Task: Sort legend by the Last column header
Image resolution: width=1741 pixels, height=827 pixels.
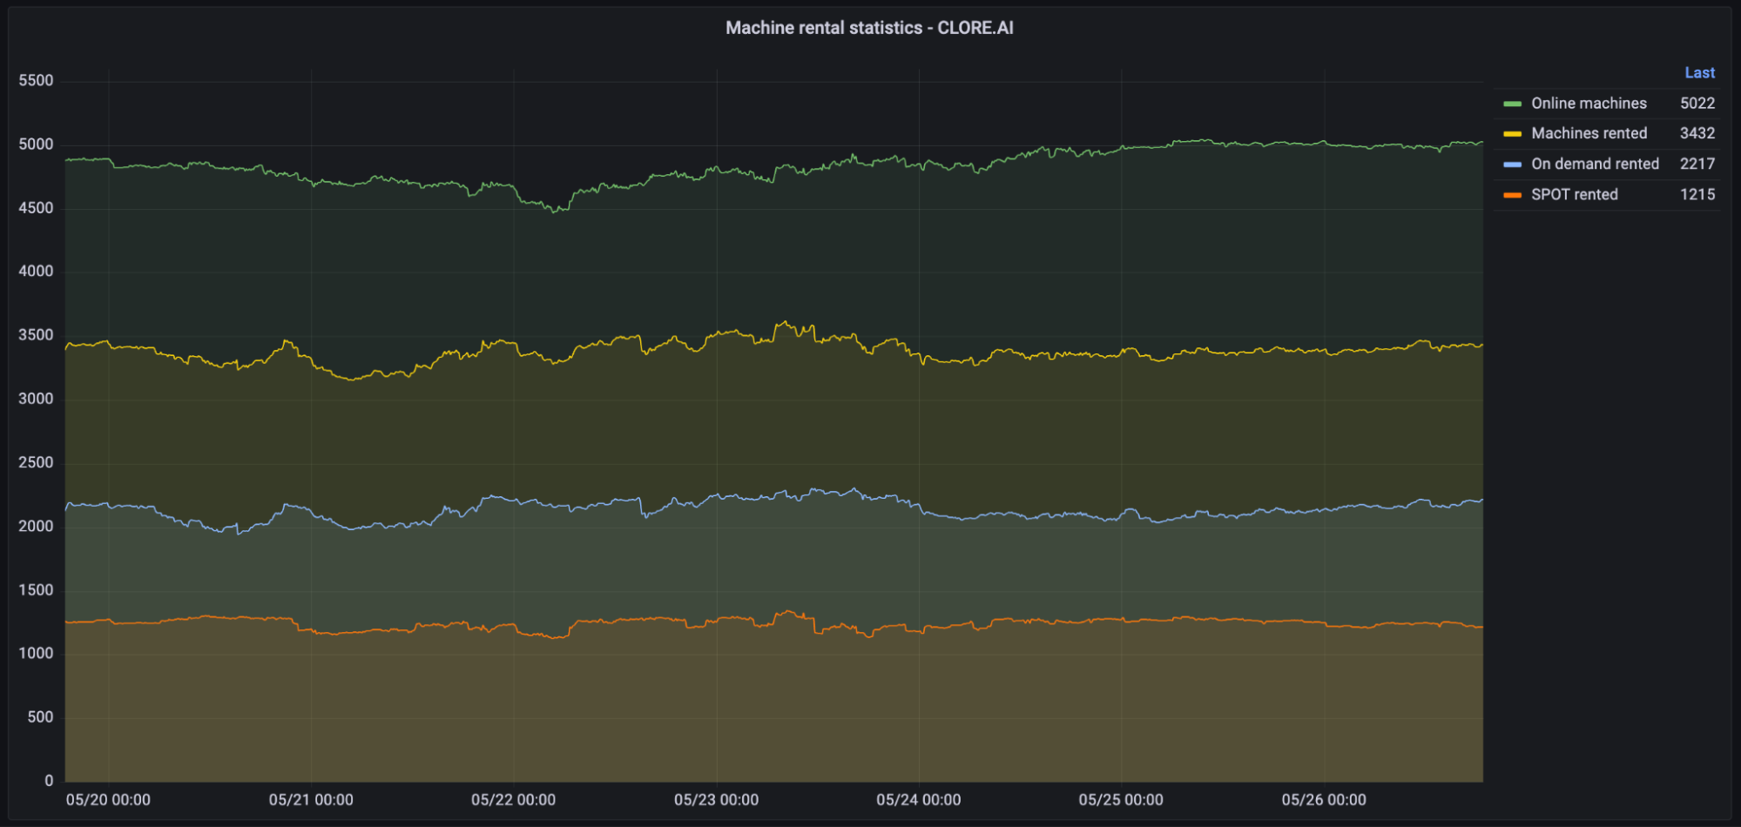Action: (1699, 73)
